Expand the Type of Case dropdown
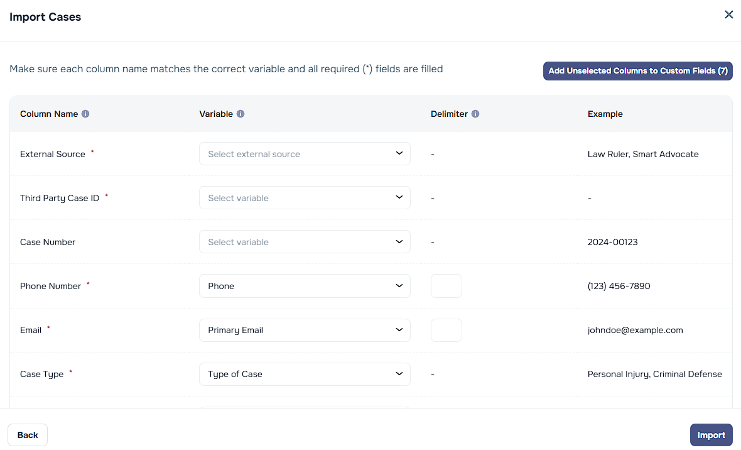This screenshot has height=450, width=741. (305, 374)
